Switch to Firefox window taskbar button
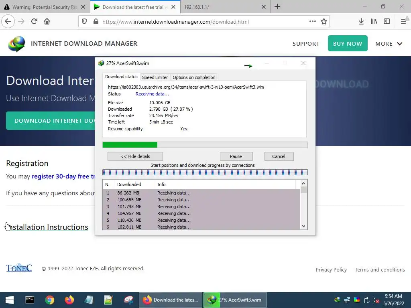Image resolution: width=411 pixels, height=308 pixels. [x=170, y=300]
